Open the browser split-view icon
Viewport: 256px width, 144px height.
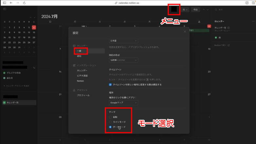(x=253, y=3)
